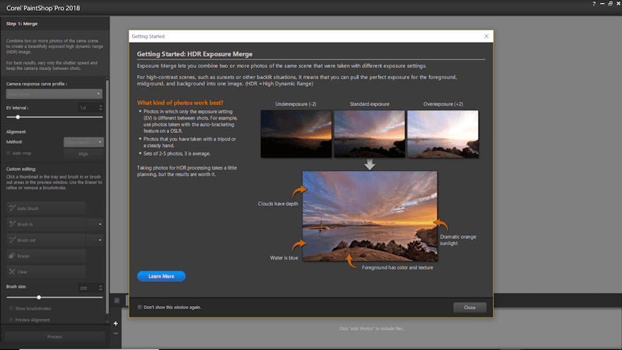Click the minus icon to remove photos
The height and width of the screenshot is (350, 622).
pyautogui.click(x=115, y=333)
